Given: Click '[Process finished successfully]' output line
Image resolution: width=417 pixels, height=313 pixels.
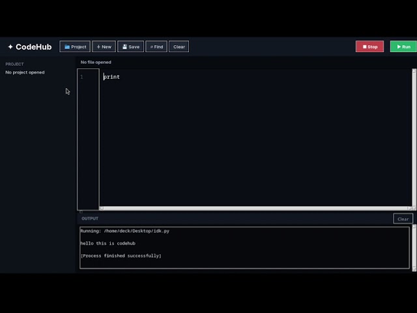Looking at the screenshot, I should pyautogui.click(x=121, y=256).
